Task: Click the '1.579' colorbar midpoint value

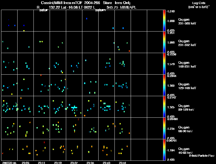Action: point(171,64)
